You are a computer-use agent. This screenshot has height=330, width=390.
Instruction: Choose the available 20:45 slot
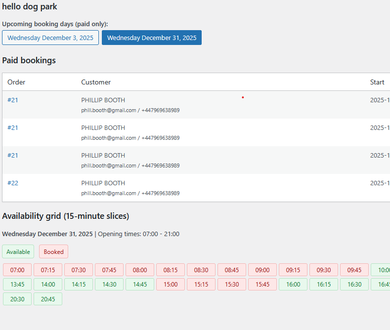point(48,299)
